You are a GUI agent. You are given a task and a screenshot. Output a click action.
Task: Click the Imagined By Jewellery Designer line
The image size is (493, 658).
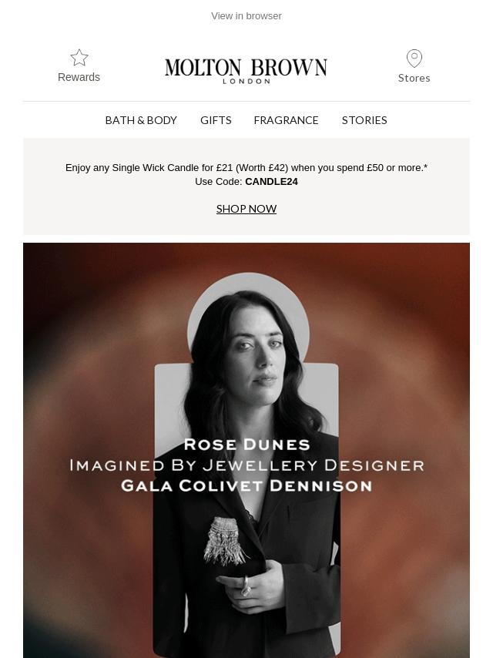pyautogui.click(x=246, y=465)
